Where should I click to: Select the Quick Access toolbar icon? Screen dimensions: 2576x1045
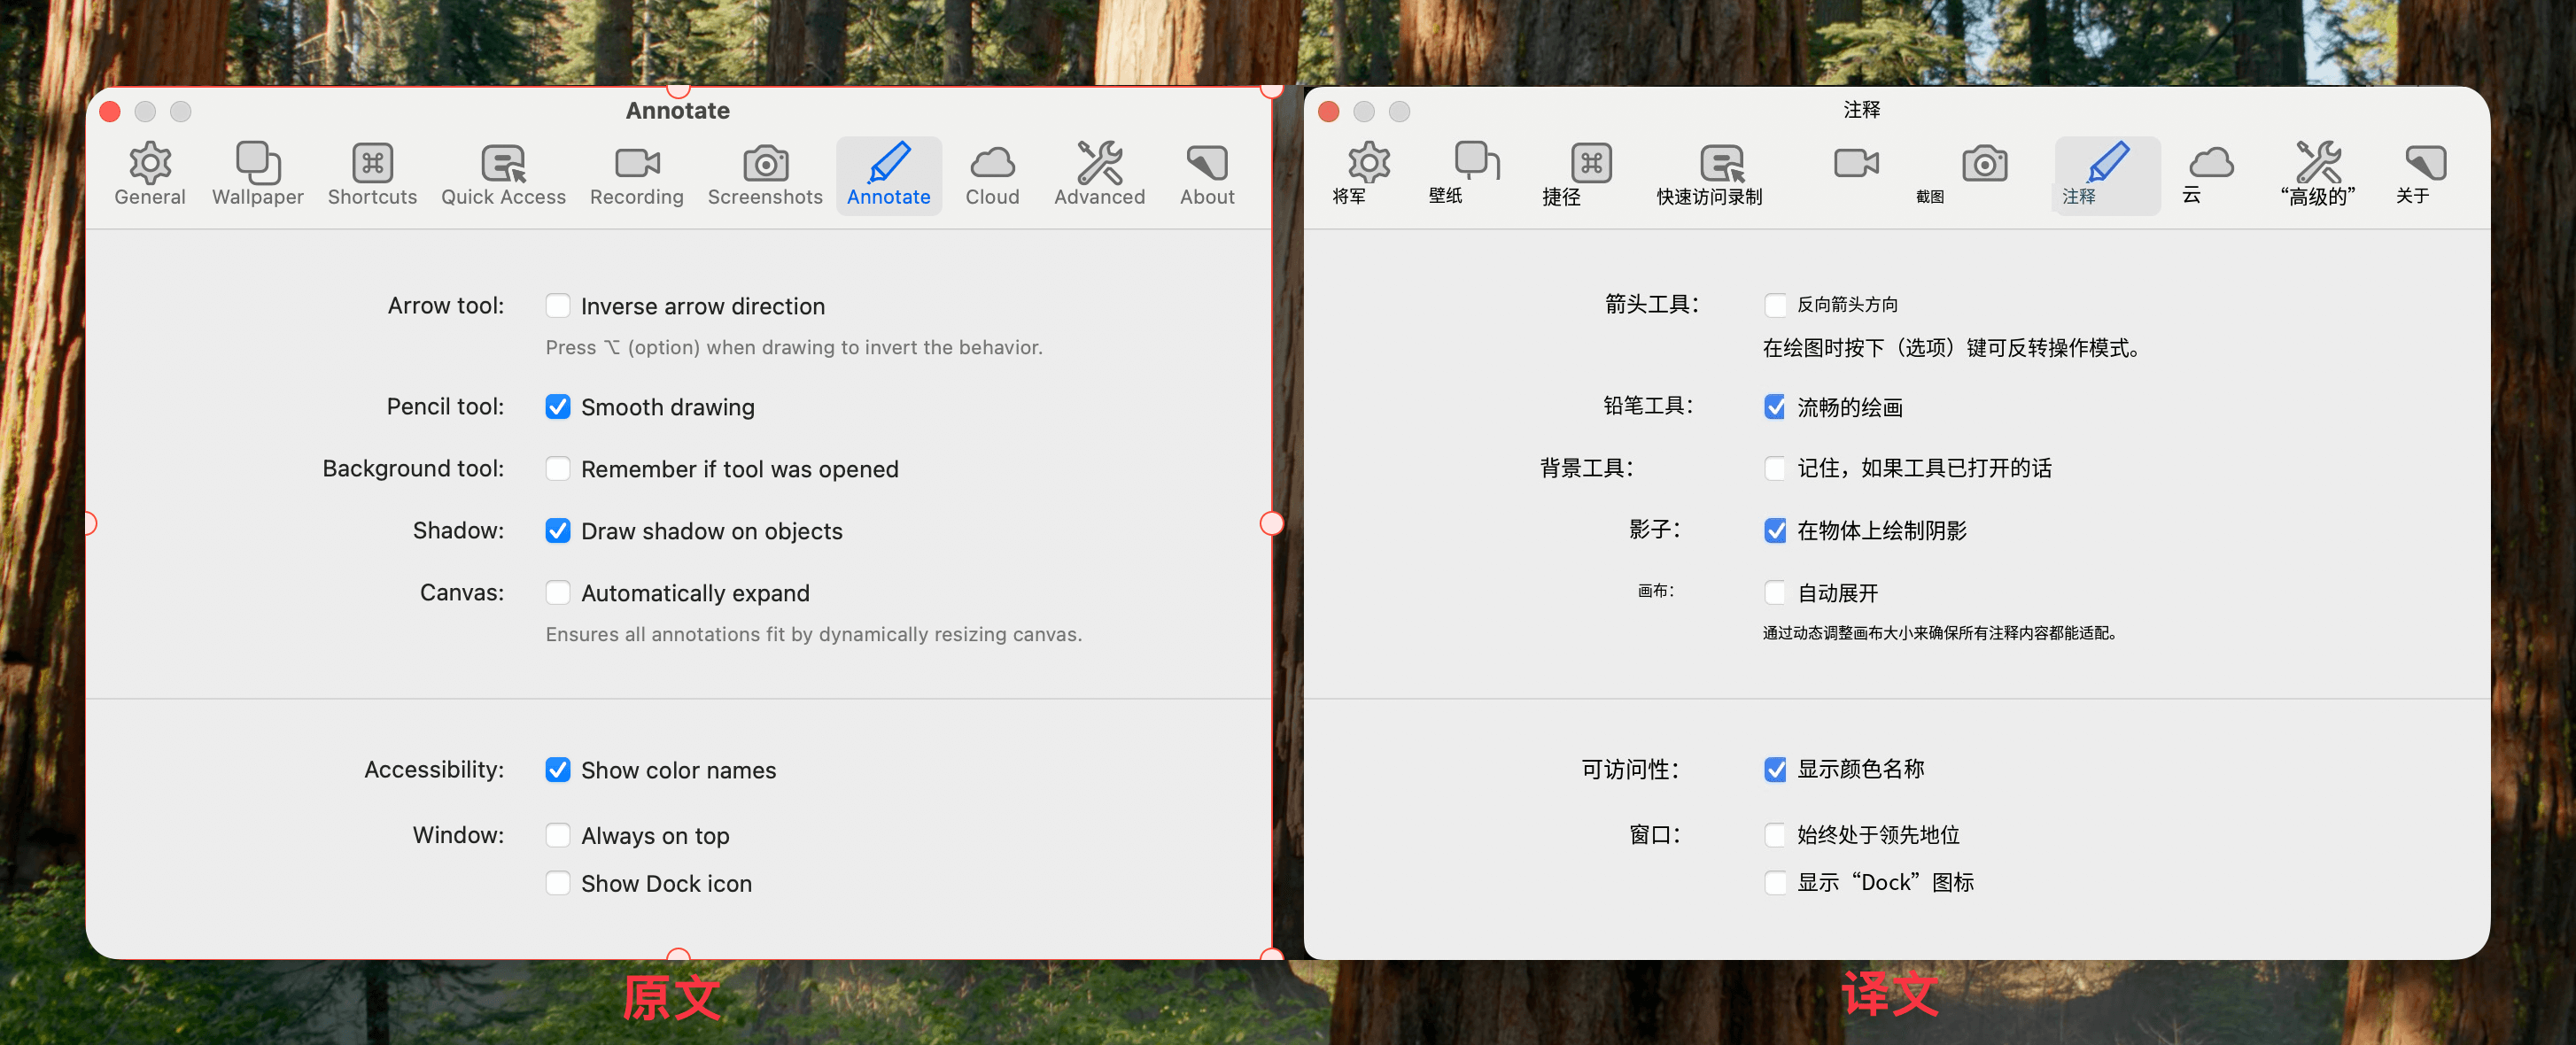tap(503, 164)
